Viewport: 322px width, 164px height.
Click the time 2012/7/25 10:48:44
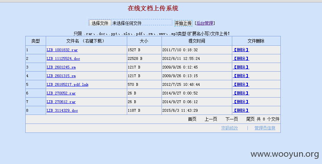coord(181,84)
